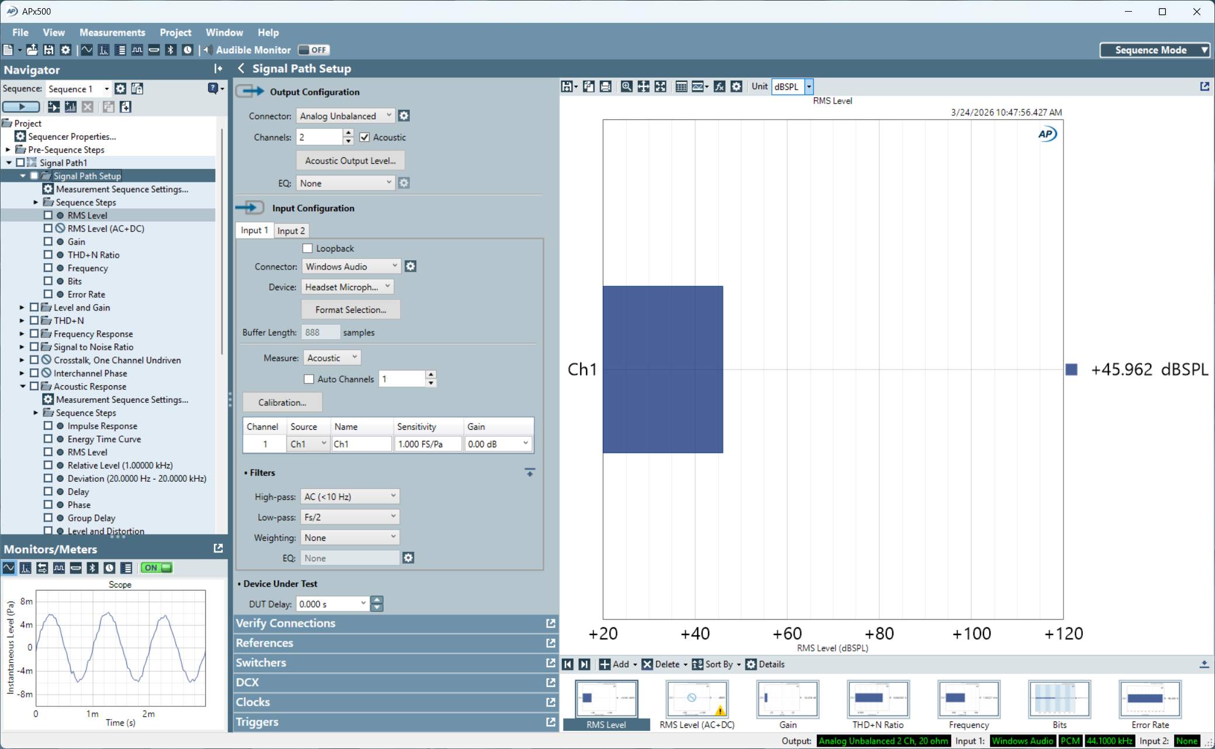Enable the Loopback checkbox
This screenshot has height=749, width=1215.
tap(308, 248)
